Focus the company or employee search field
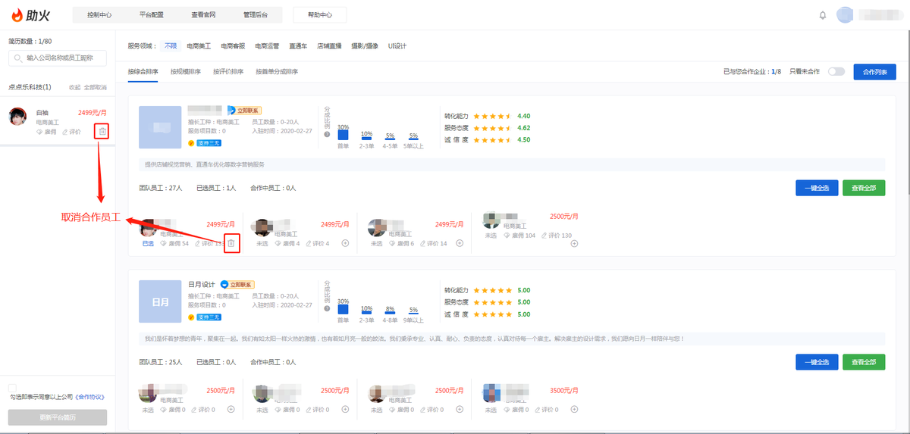 click(58, 58)
